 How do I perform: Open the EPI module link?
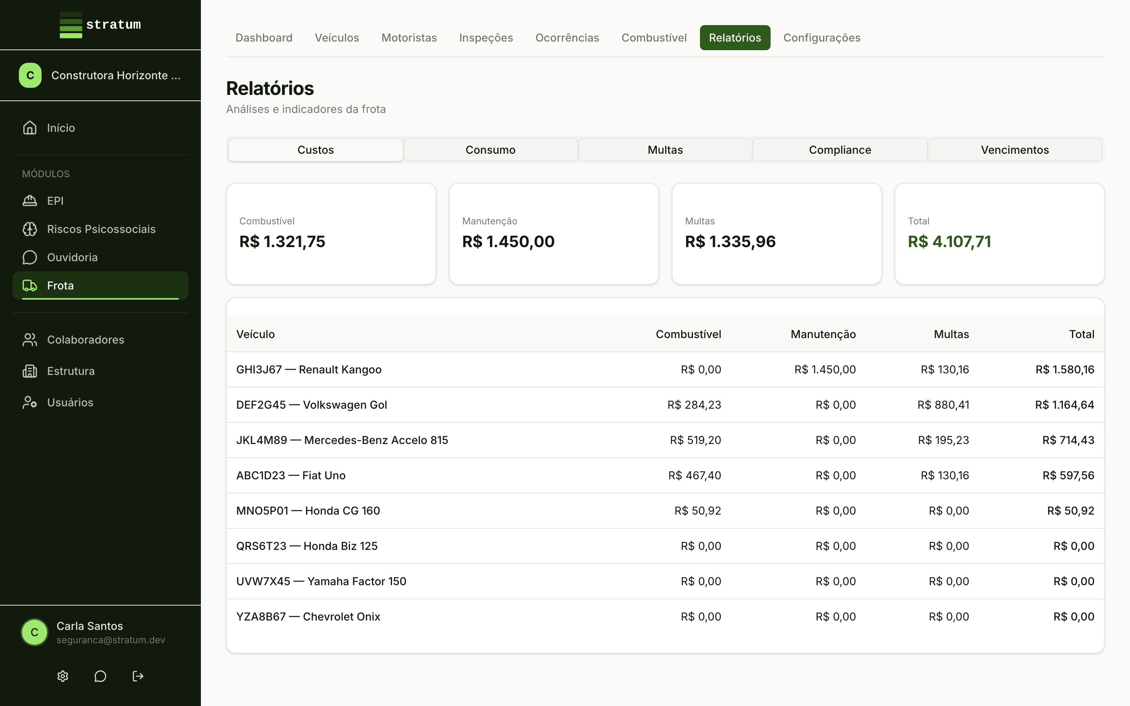click(100, 201)
